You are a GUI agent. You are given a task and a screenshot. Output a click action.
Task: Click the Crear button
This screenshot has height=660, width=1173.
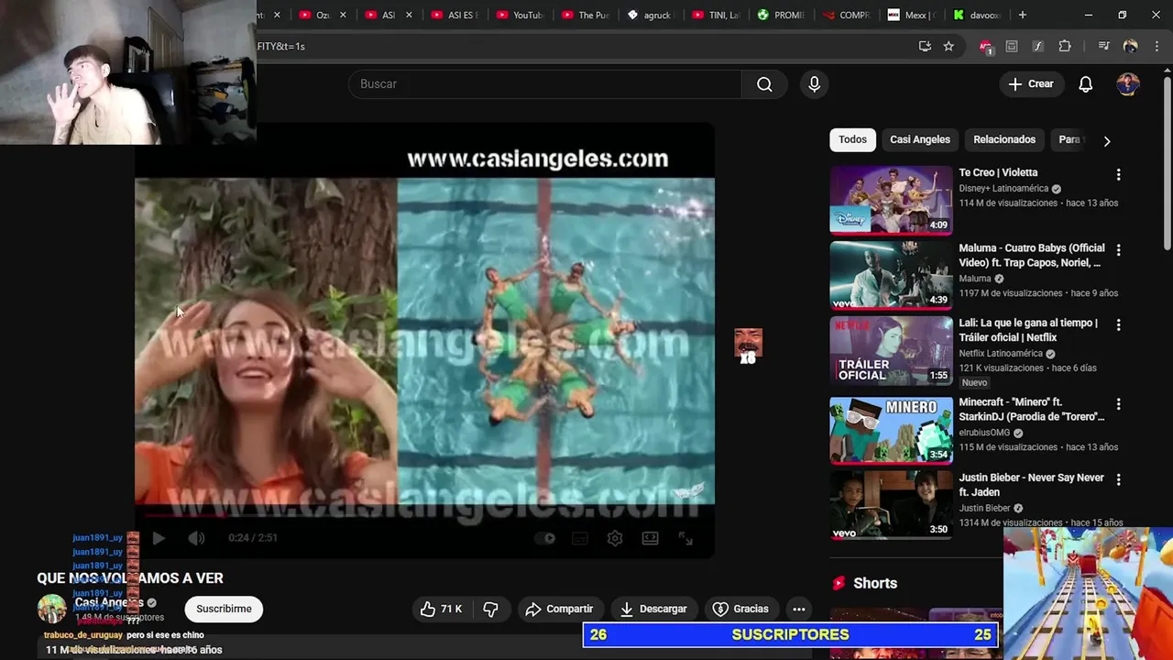click(1031, 84)
